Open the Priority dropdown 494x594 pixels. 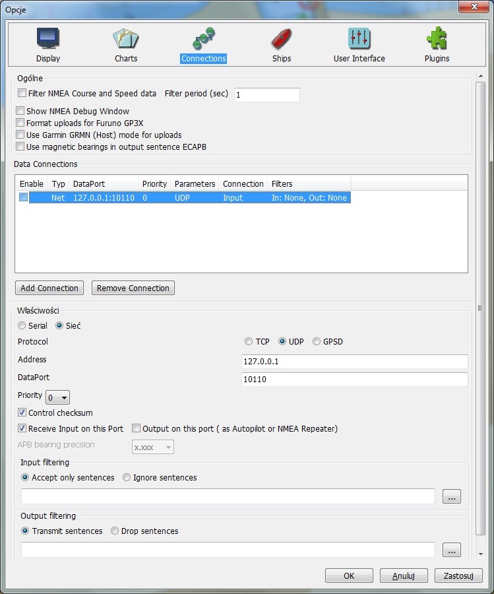point(57,397)
